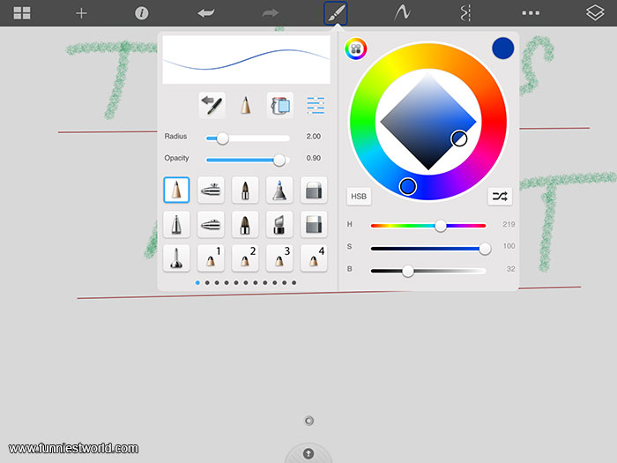Select the curve stroke tool
Image resolution: width=617 pixels, height=463 pixels.
click(402, 12)
